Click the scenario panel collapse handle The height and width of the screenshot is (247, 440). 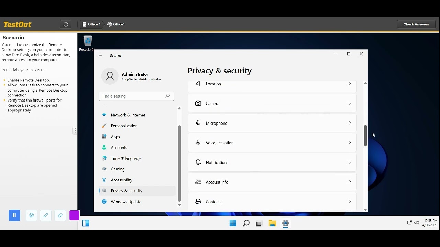pos(75,131)
